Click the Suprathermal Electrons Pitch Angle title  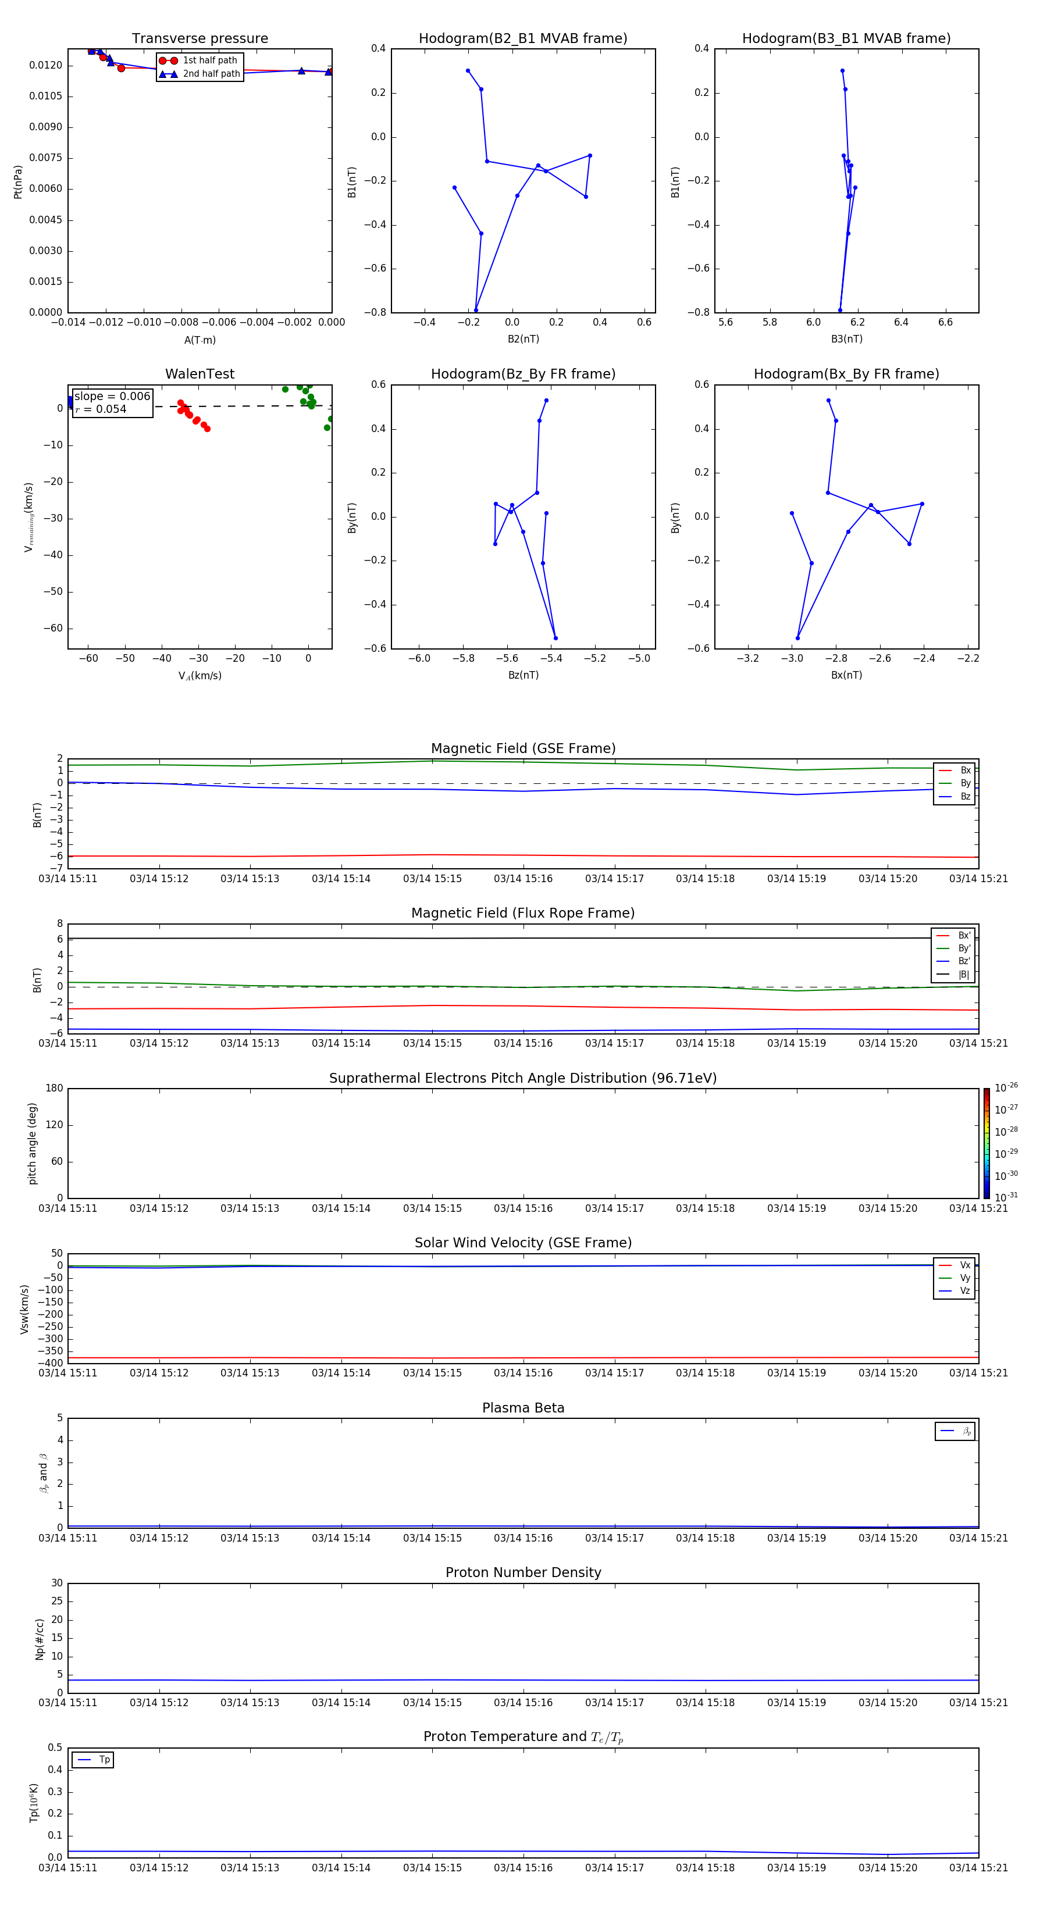[523, 1079]
